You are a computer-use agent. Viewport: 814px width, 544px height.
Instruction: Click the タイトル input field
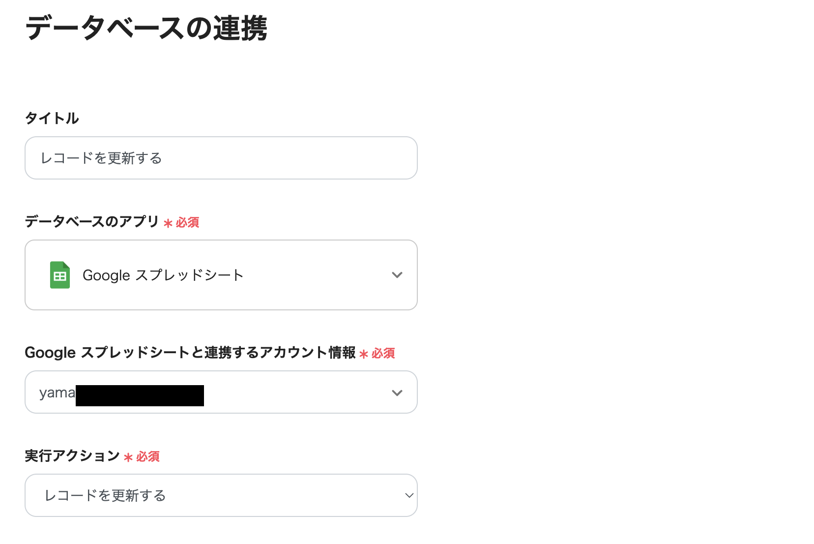click(221, 158)
